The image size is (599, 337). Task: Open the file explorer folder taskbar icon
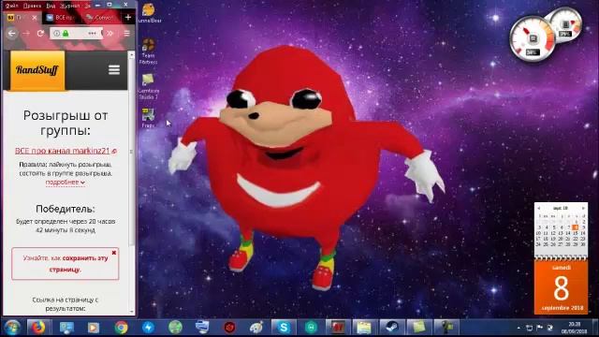click(x=364, y=328)
